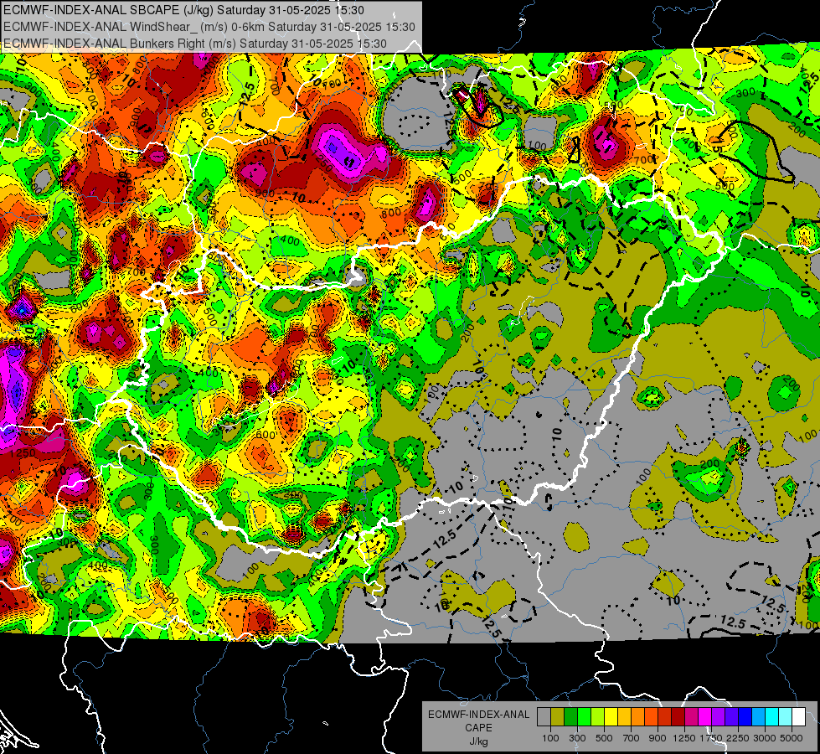Click the pure yellow legend swatch
The height and width of the screenshot is (754, 820).
611,717
